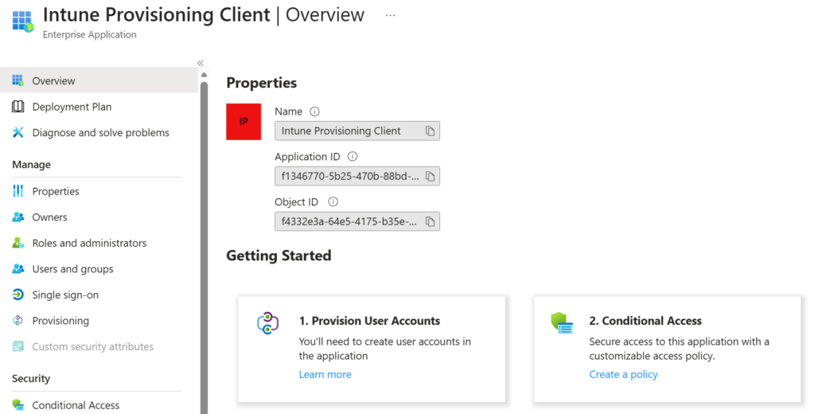Click the info icon beside Name
This screenshot has height=414, width=815.
[x=314, y=112]
